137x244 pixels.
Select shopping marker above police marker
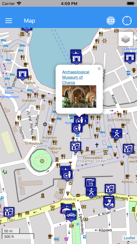pyautogui.click(x=110, y=189)
